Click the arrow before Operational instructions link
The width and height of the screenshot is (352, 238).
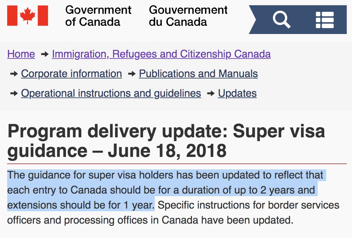coord(14,93)
